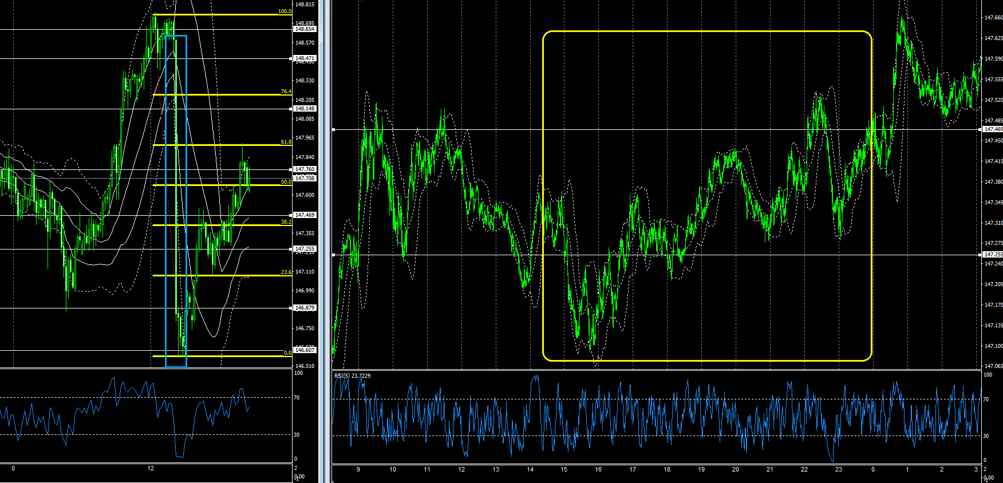Click the Fibonacci 76.4 level label
This screenshot has height=483, width=1003.
tap(286, 92)
